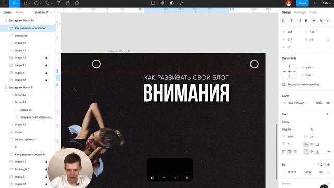This screenshot has width=334, height=188.
Task: Switch to the Prototype tab
Action: pyautogui.click(x=300, y=13)
